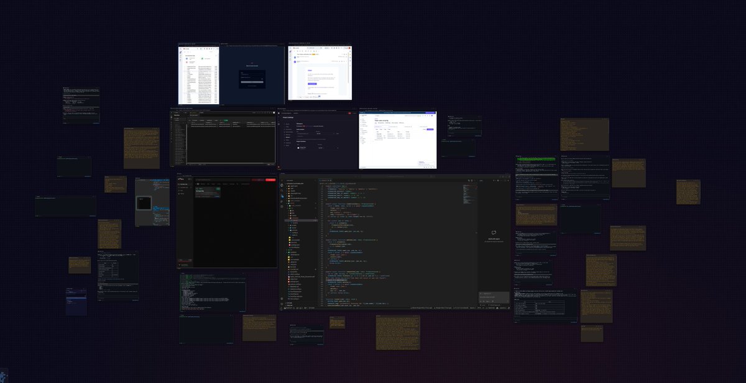Focus the search bar in the open-message Gmail window
746x383 pixels.
pos(315,48)
